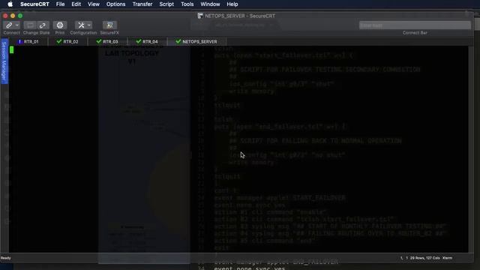Image resolution: width=480 pixels, height=270 pixels.
Task: Click the Print toolbar icon
Action: tap(60, 25)
